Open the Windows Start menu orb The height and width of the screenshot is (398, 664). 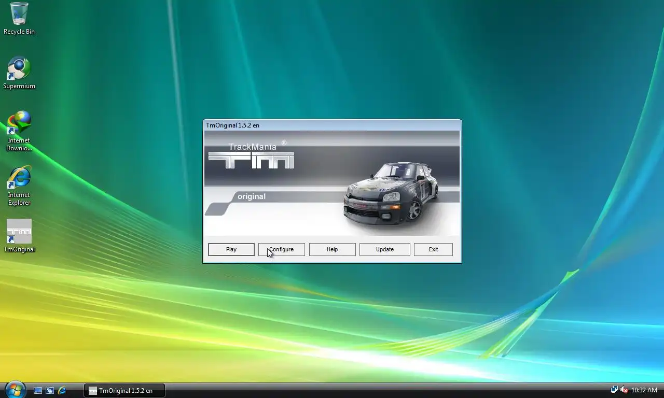click(15, 390)
